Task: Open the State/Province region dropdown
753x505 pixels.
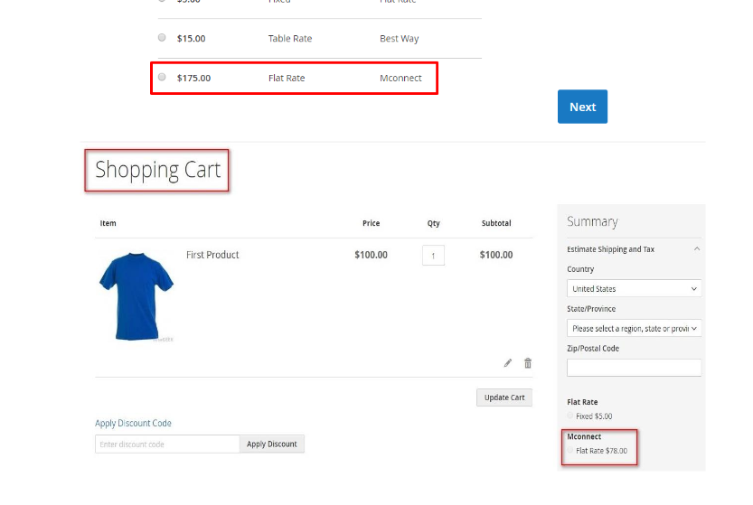Action: pos(634,328)
